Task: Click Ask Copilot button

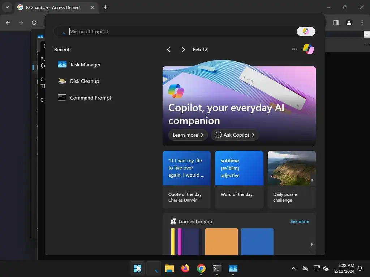Action: pyautogui.click(x=235, y=135)
